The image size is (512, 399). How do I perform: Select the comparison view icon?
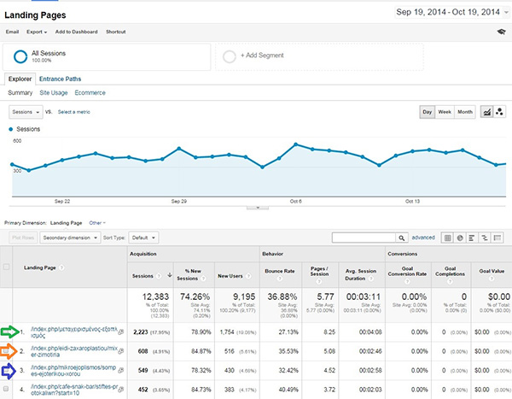(x=485, y=238)
